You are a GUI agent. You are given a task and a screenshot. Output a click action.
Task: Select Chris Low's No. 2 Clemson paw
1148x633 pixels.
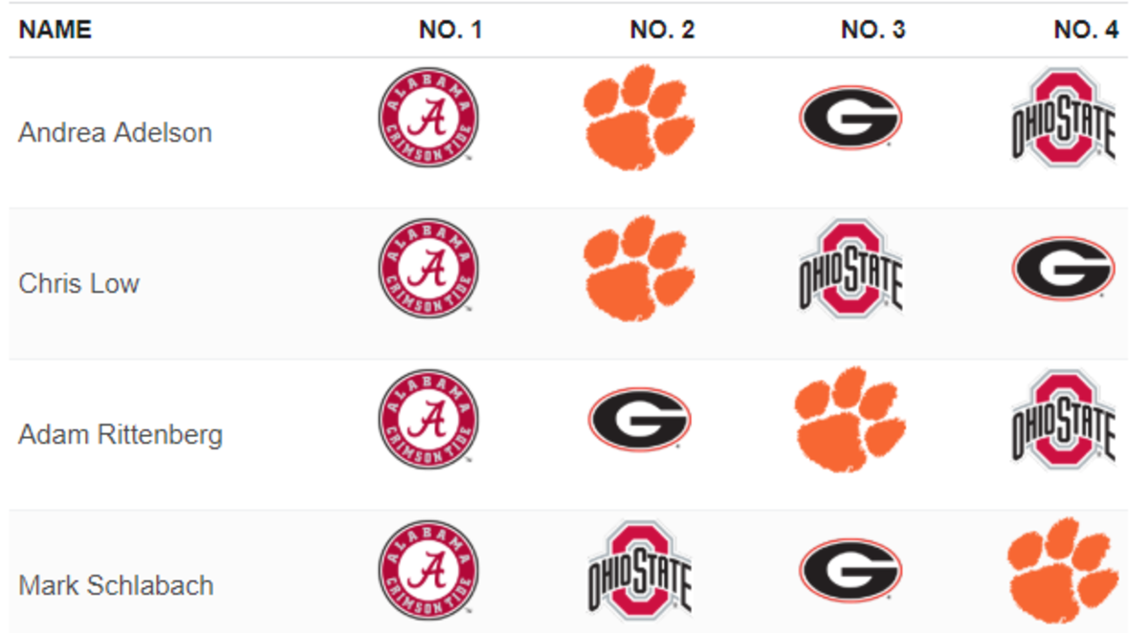point(639,269)
